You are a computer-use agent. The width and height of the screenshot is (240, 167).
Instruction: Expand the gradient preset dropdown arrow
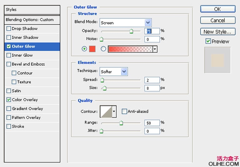(155, 49)
